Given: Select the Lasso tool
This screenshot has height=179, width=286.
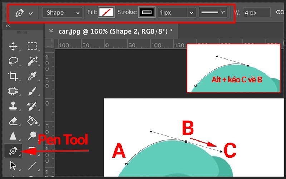Looking at the screenshot, I should (x=13, y=61).
